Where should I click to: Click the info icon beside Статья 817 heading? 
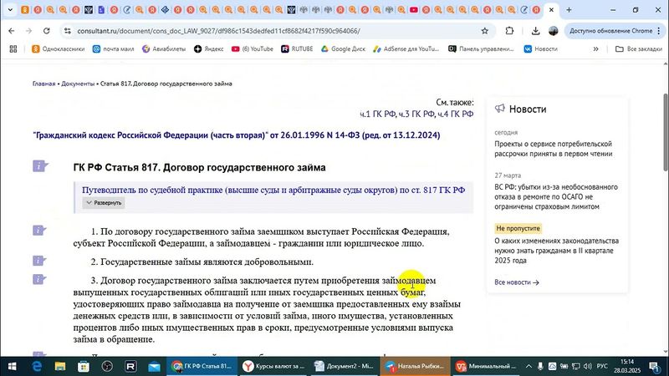tap(40, 165)
